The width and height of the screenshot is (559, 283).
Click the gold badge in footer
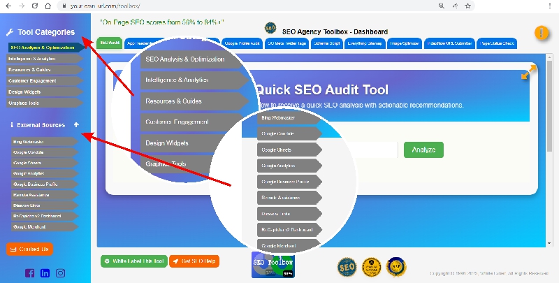pos(372,267)
